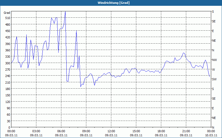This screenshot has width=222, height=138.
Task: Click the 150 degree axis value
Action: pyautogui.click(x=8, y=95)
